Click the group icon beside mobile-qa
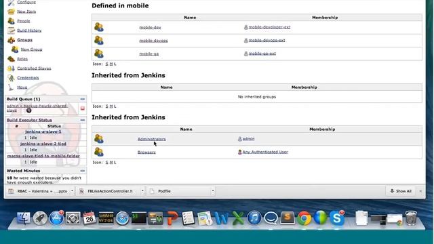The height and width of the screenshot is (244, 434). (99, 54)
